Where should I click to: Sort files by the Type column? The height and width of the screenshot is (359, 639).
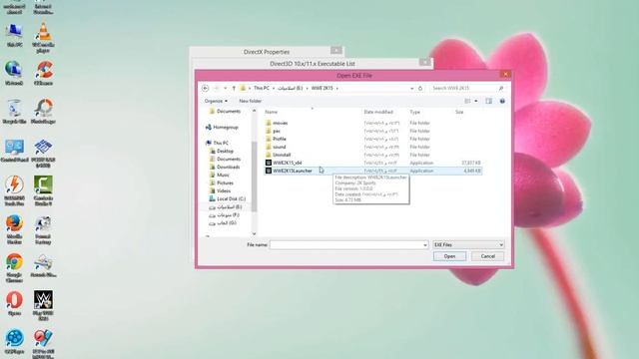click(415, 112)
